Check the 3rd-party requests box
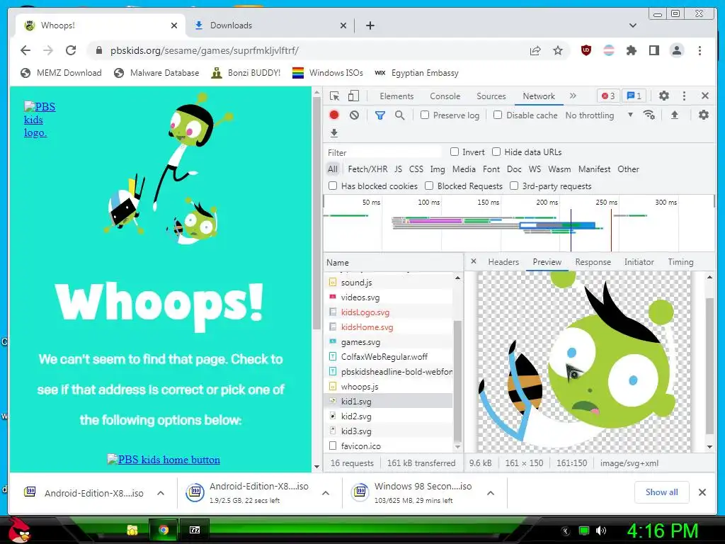 (514, 186)
